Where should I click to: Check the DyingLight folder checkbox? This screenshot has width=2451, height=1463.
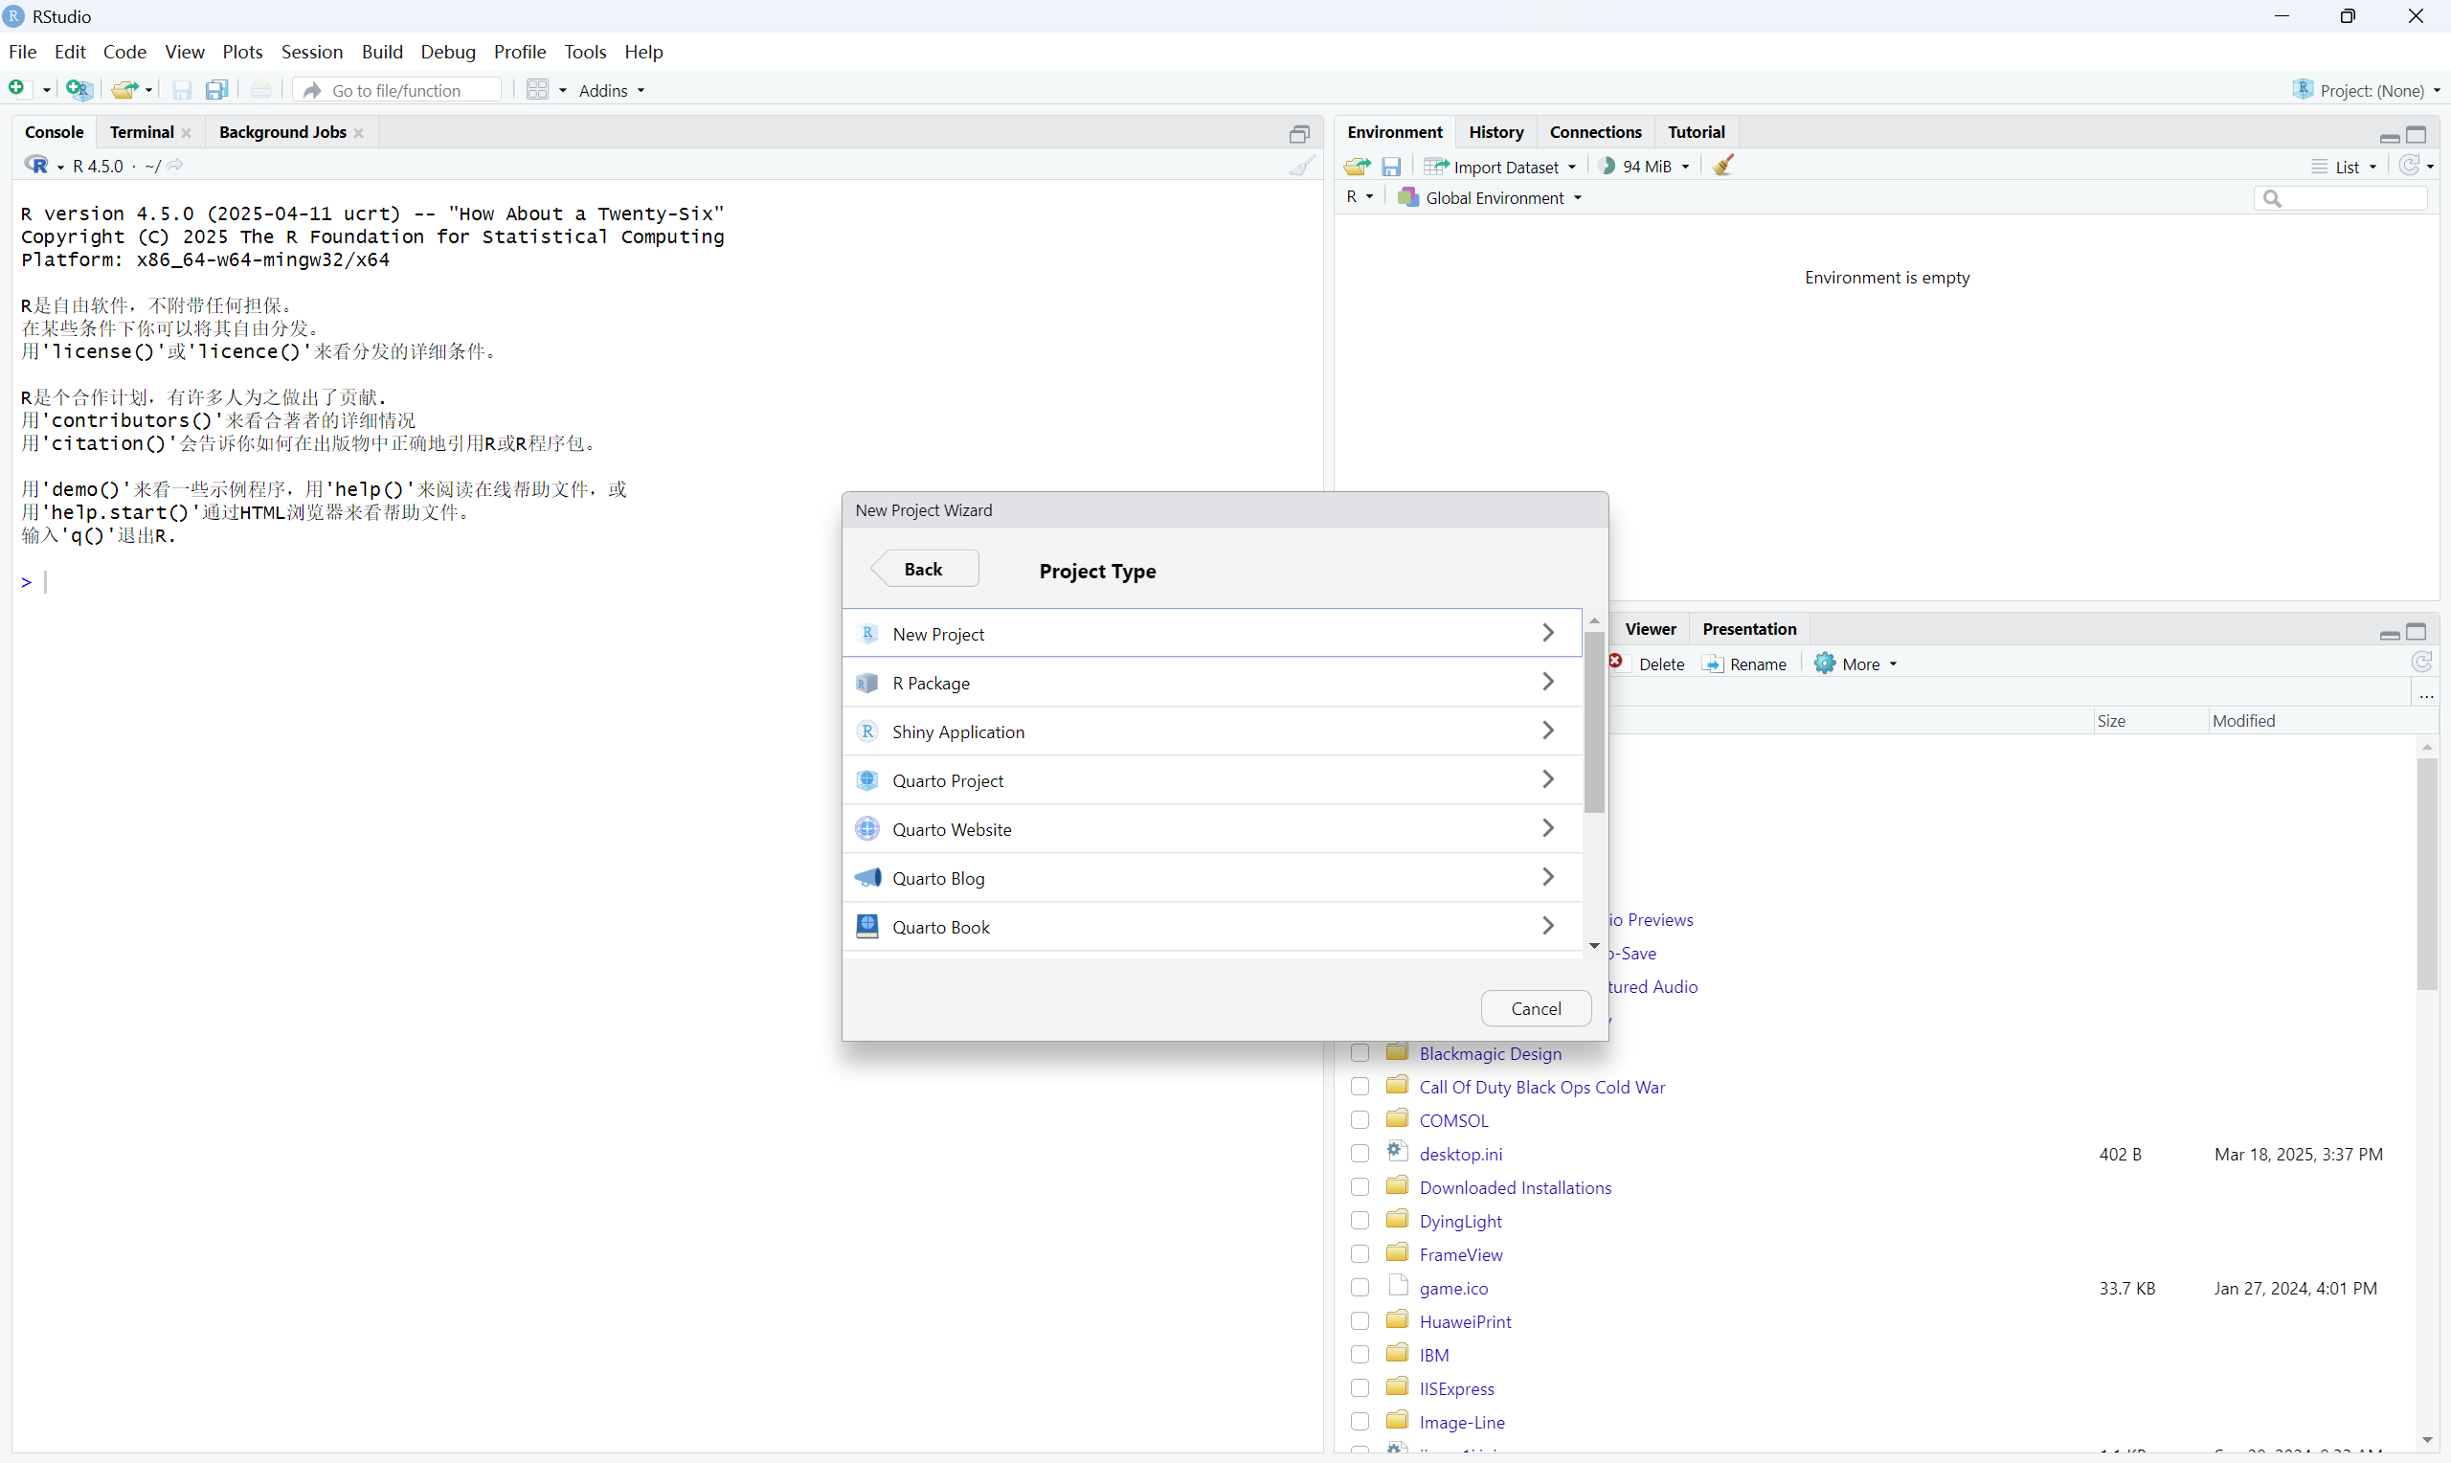1360,1221
